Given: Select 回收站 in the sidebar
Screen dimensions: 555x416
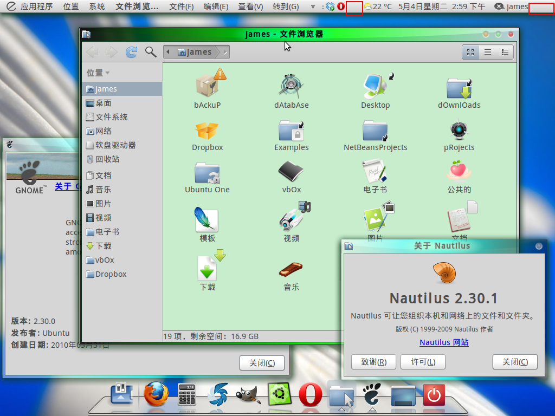Looking at the screenshot, I should [122, 159].
